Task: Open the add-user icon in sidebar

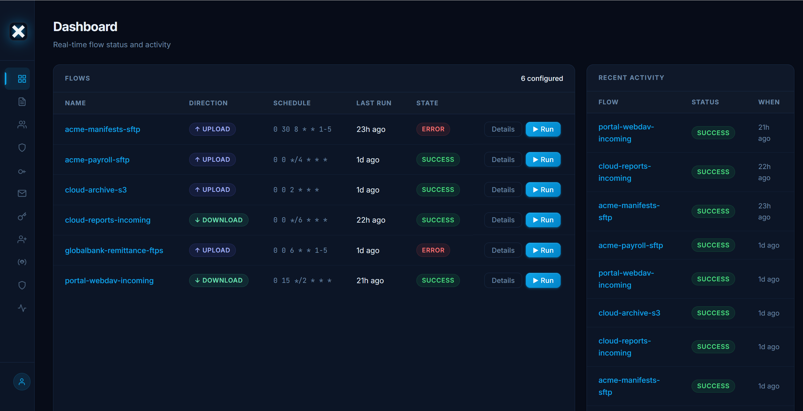Action: pyautogui.click(x=22, y=239)
